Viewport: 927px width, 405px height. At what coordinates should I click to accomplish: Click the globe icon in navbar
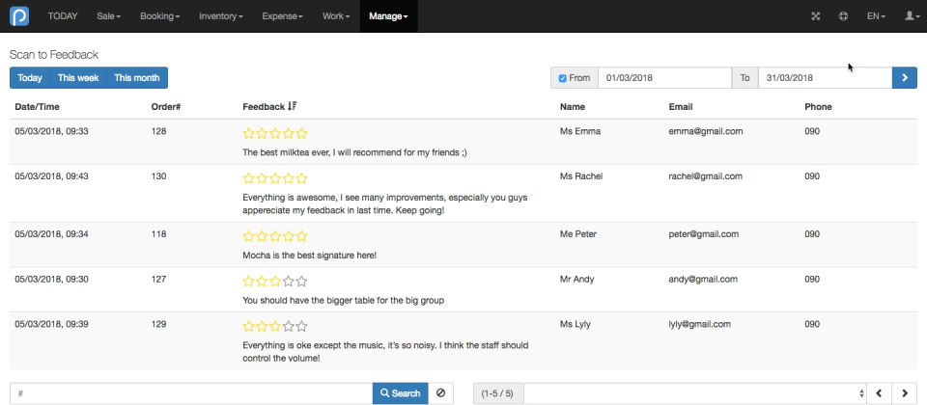click(843, 16)
